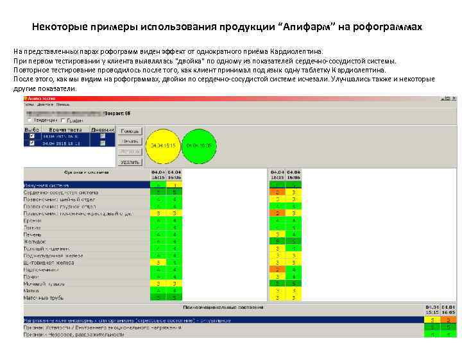Select the Поджелудочная железа row
The width and height of the screenshot is (462, 346).
pyautogui.click(x=87, y=256)
